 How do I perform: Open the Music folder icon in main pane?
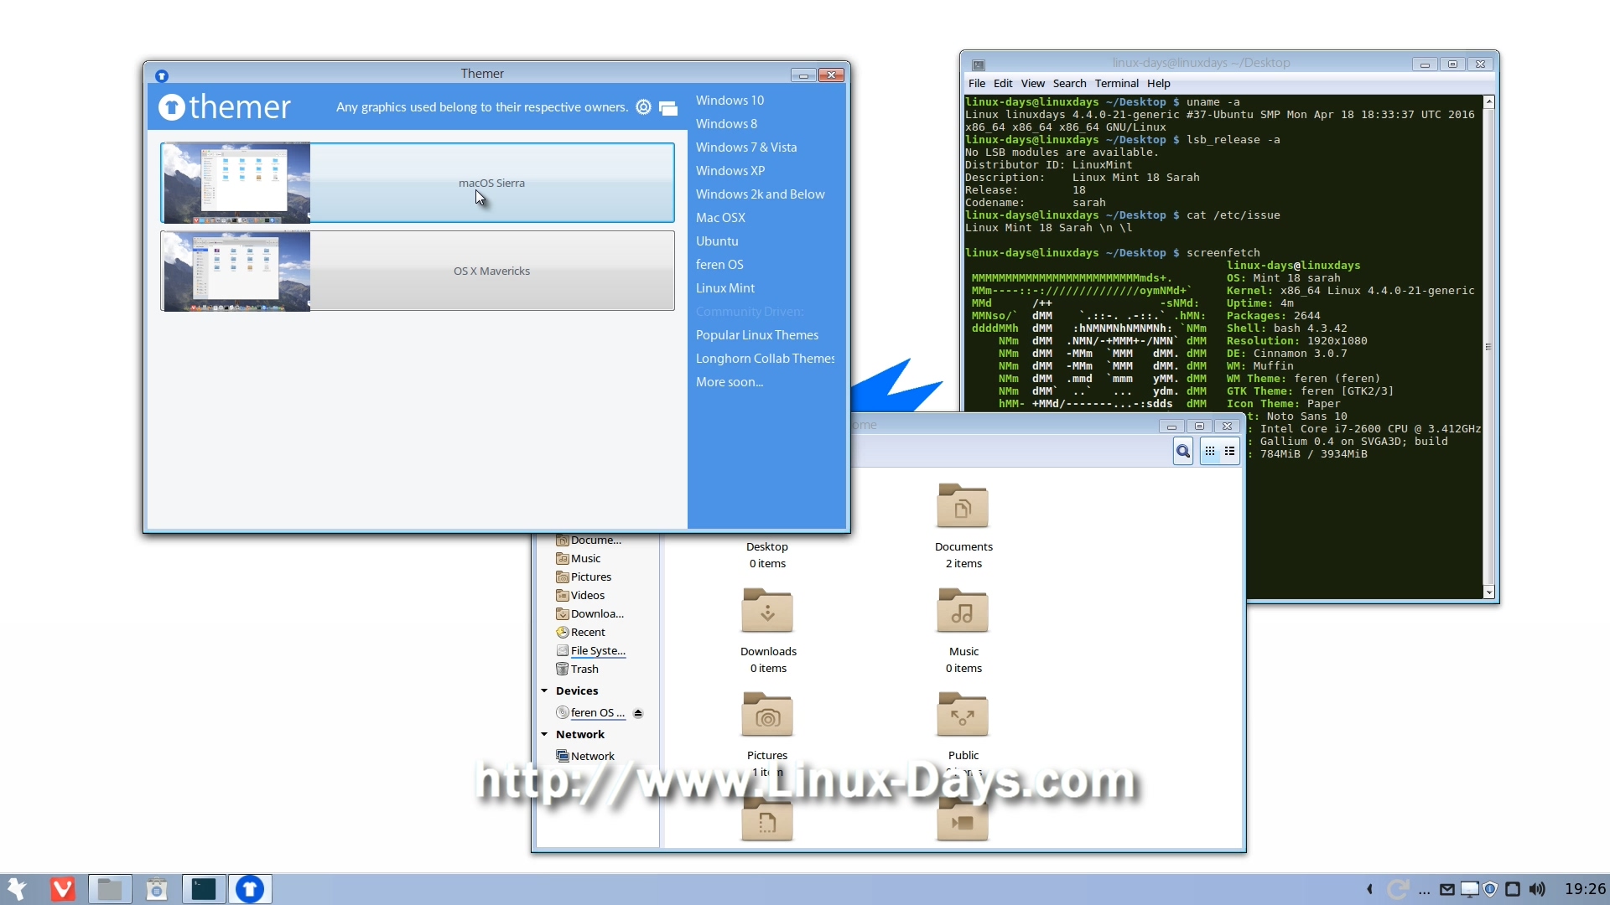[963, 610]
